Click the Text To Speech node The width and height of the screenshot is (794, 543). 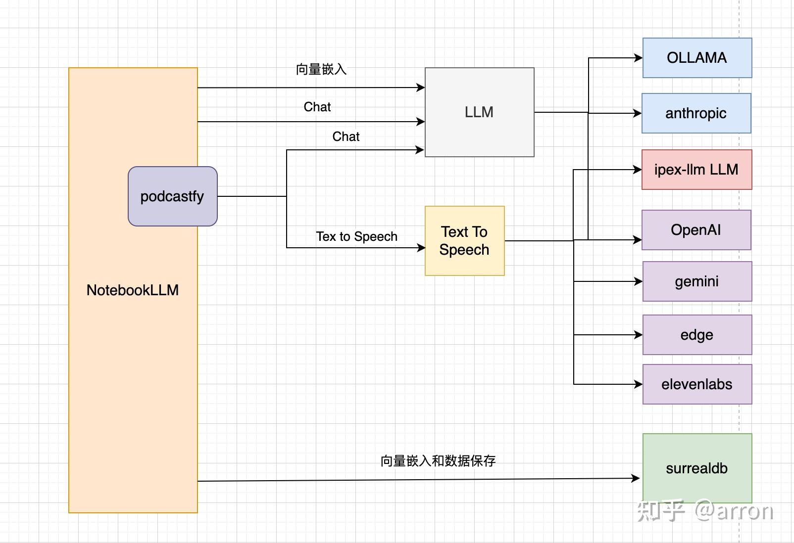463,241
